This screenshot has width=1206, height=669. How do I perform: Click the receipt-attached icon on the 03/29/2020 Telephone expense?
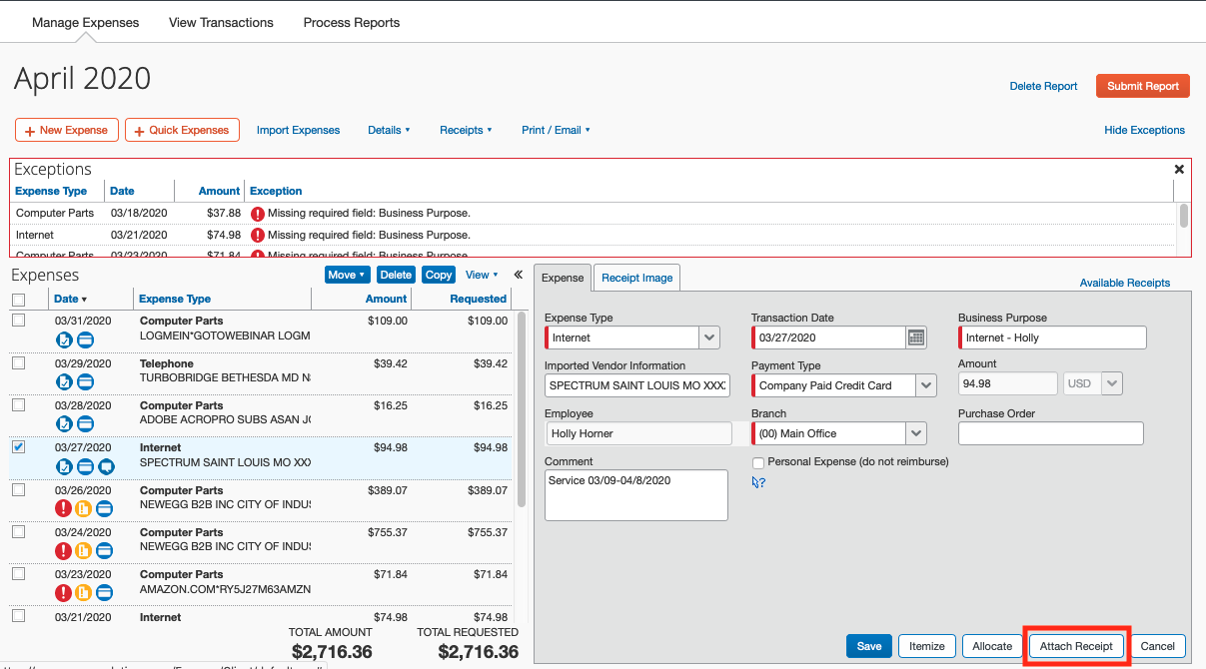point(63,381)
